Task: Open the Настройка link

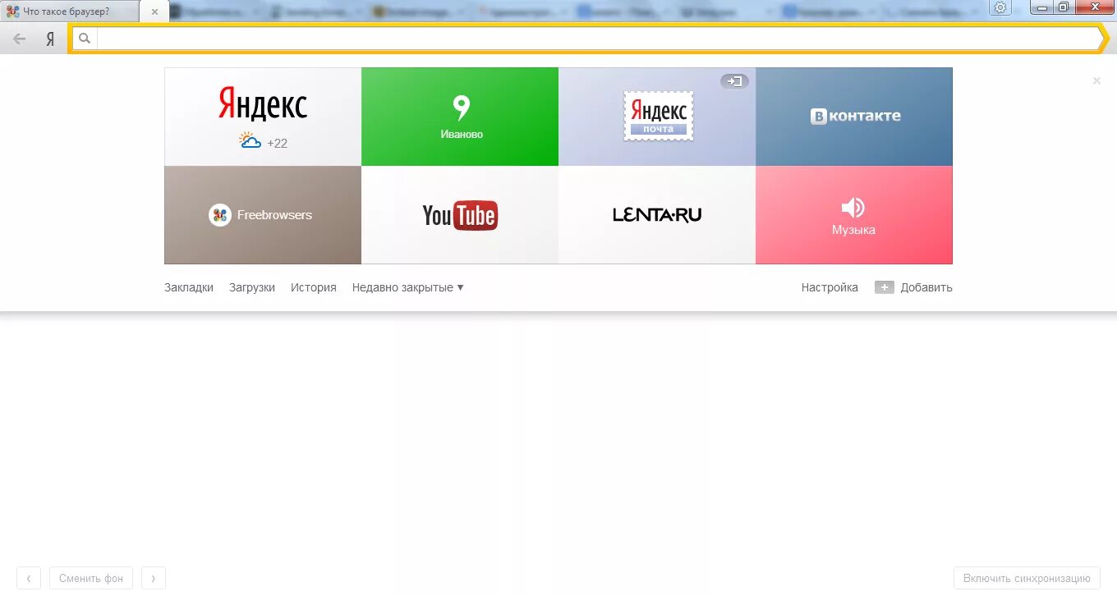Action: pyautogui.click(x=830, y=287)
